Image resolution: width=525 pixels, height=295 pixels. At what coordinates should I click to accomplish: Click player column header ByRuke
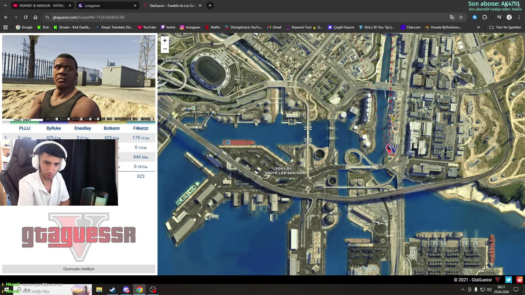pos(53,128)
